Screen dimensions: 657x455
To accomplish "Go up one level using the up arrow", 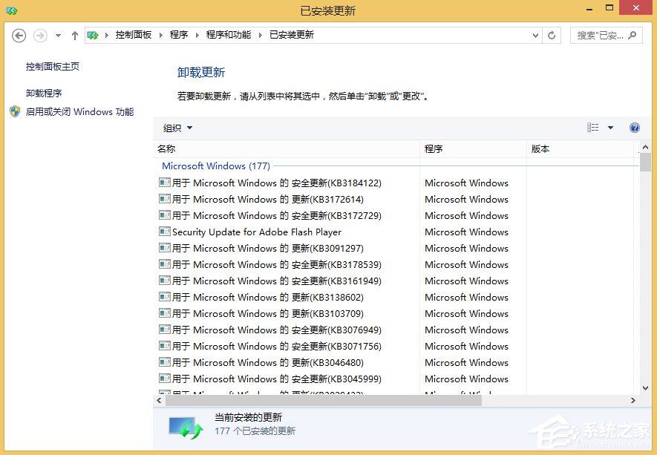I will 74,34.
